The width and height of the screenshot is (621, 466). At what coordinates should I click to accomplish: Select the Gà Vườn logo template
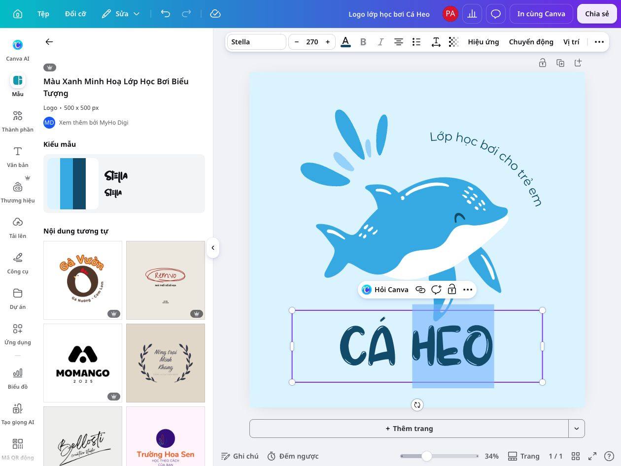click(83, 280)
